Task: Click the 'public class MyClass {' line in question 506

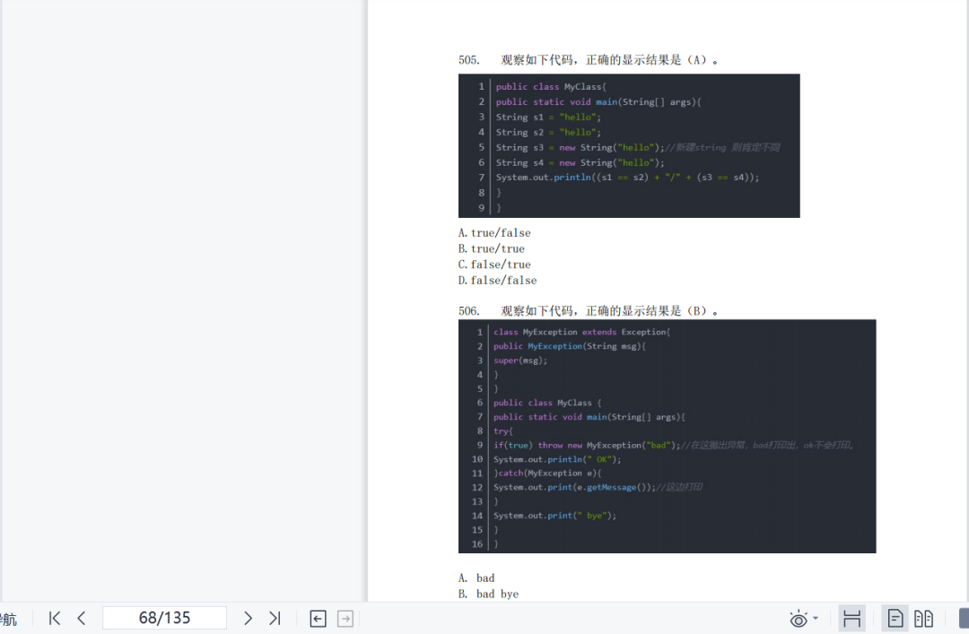Action: [547, 403]
